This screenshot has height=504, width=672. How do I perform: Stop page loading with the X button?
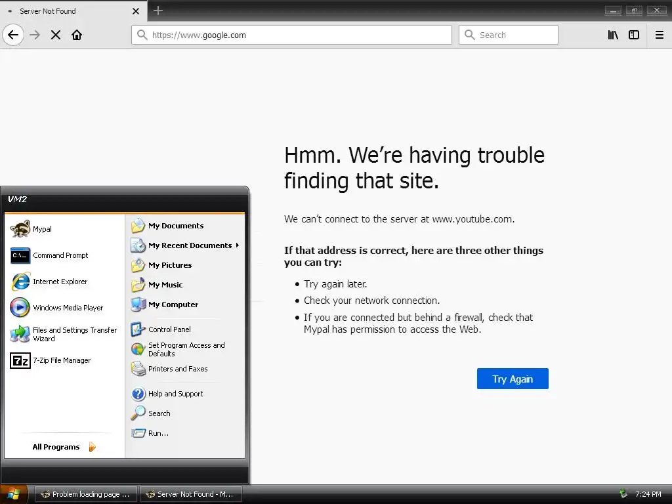pyautogui.click(x=56, y=35)
